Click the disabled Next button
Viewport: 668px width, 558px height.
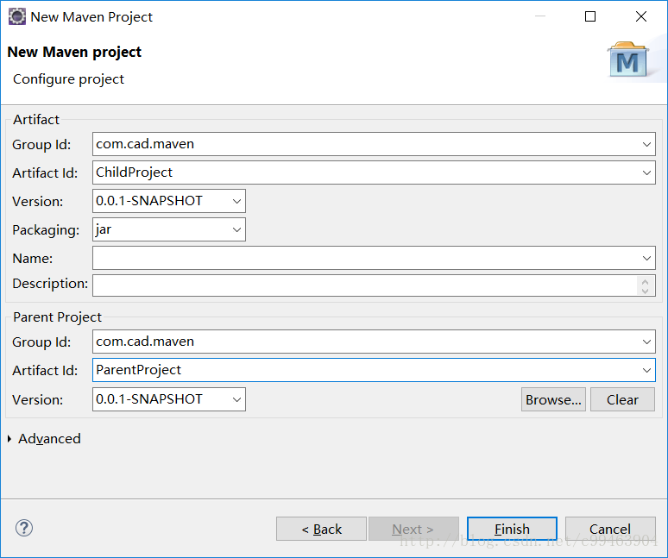413,529
